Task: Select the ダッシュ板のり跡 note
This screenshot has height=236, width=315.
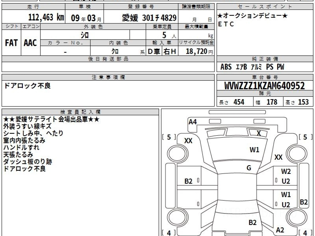Action: pyautogui.click(x=28, y=162)
